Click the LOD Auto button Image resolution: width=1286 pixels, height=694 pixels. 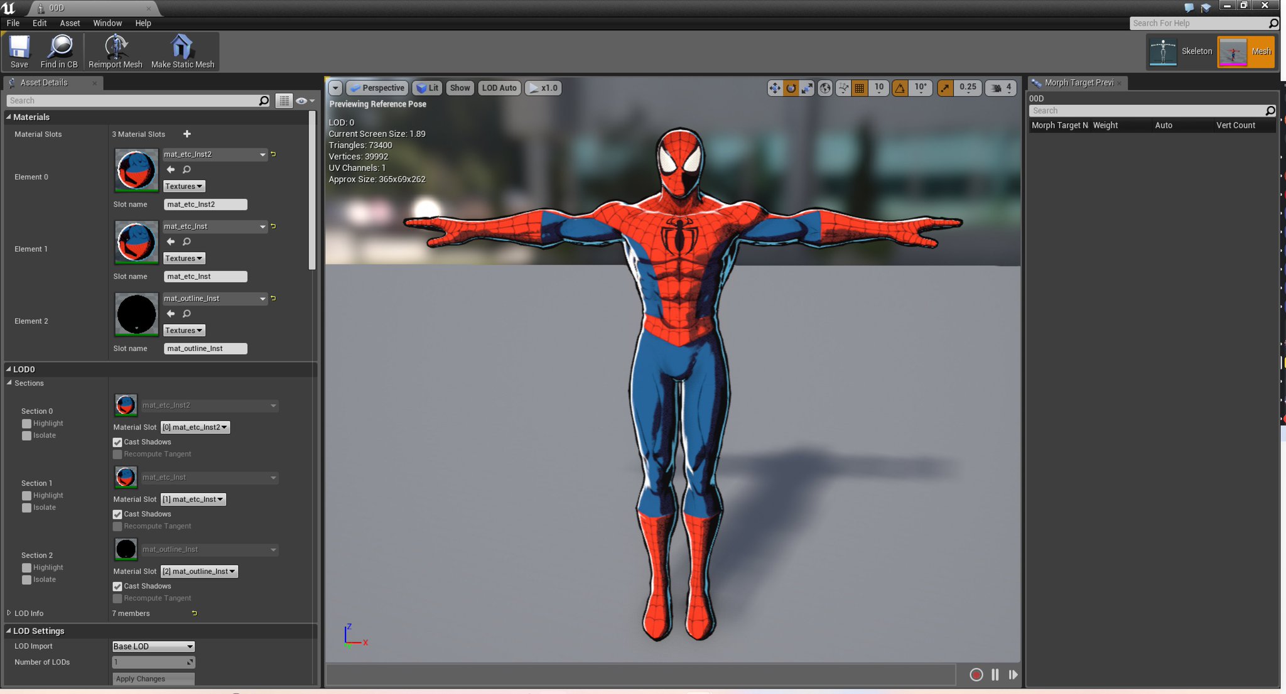coord(499,89)
